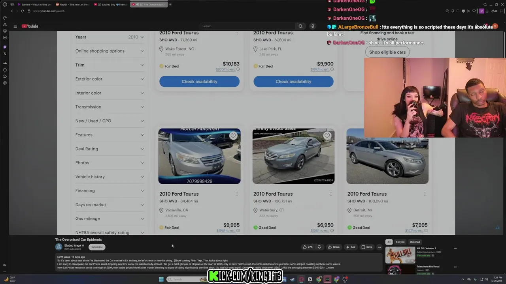Expand the Gas mileage filter

[x=110, y=219]
